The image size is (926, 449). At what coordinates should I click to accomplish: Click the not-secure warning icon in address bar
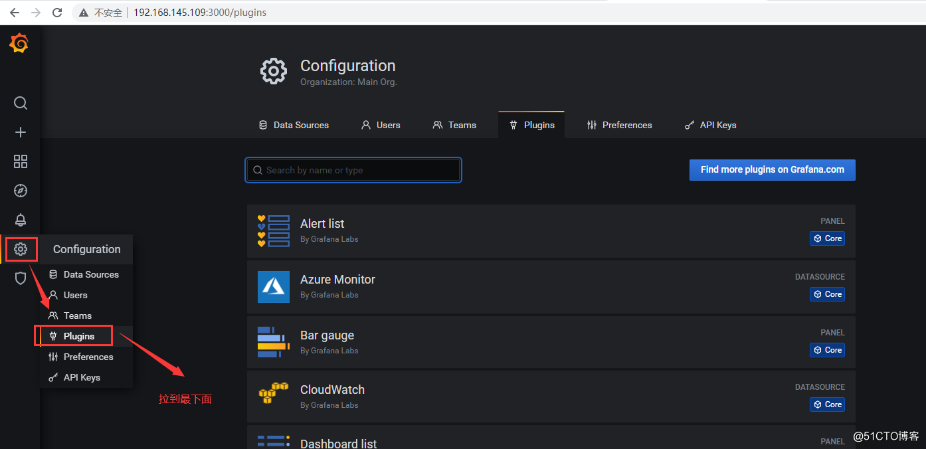coord(84,13)
